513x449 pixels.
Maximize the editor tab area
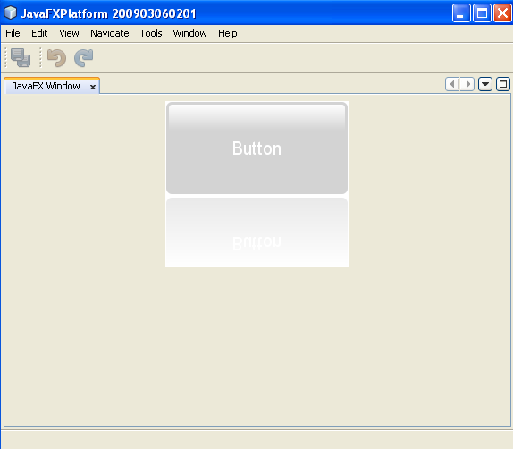pyautogui.click(x=503, y=84)
